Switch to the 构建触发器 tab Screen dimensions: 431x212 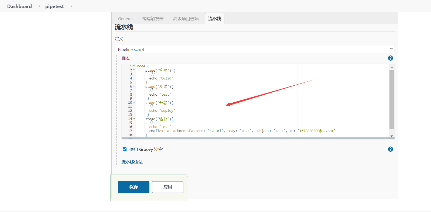point(153,19)
